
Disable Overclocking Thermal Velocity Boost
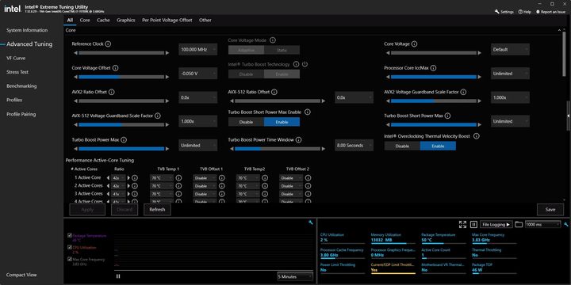pyautogui.click(x=402, y=146)
